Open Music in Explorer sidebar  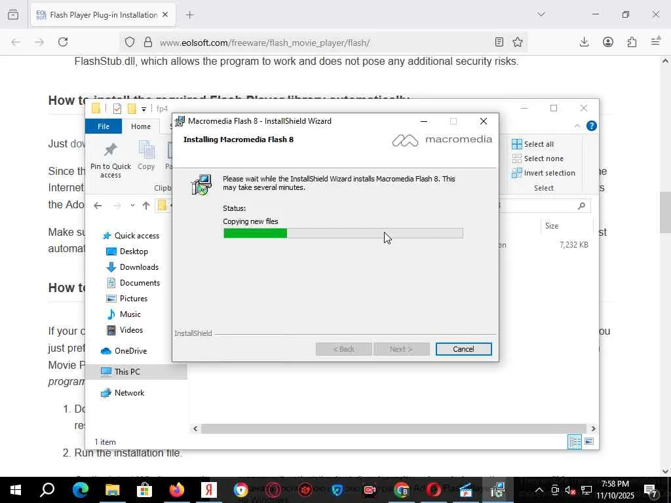pos(123,314)
